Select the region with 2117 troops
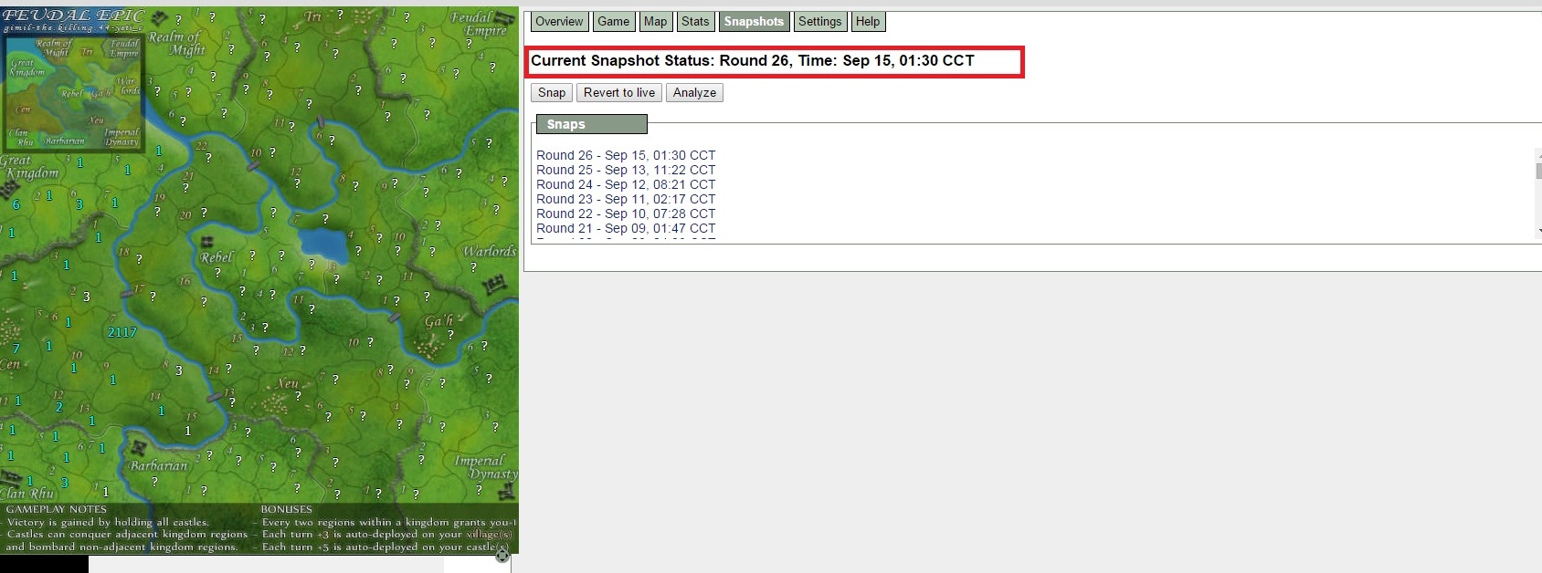This screenshot has width=1542, height=573. click(121, 332)
